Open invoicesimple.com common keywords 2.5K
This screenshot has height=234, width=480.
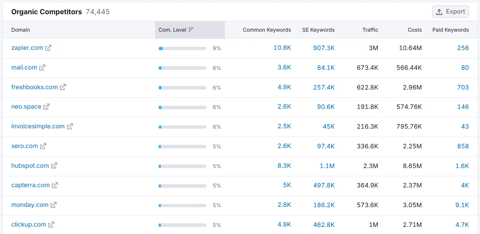(x=284, y=126)
